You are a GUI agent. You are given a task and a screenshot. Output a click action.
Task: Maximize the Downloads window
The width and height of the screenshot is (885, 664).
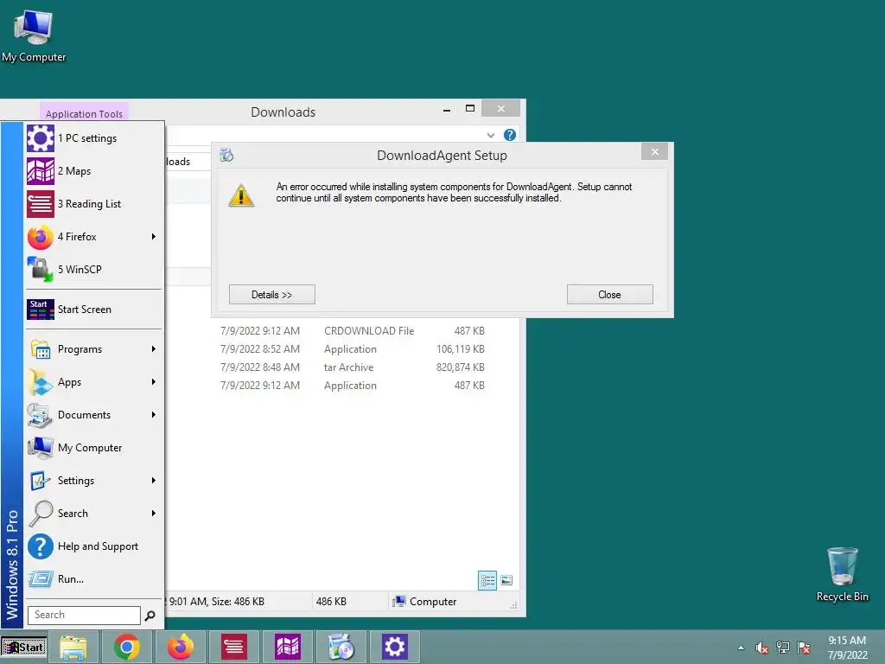tap(469, 108)
